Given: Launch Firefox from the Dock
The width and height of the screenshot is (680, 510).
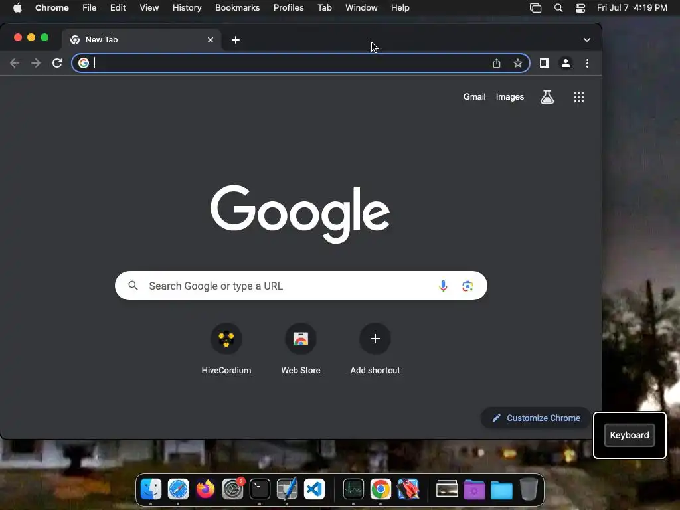Looking at the screenshot, I should coord(206,489).
